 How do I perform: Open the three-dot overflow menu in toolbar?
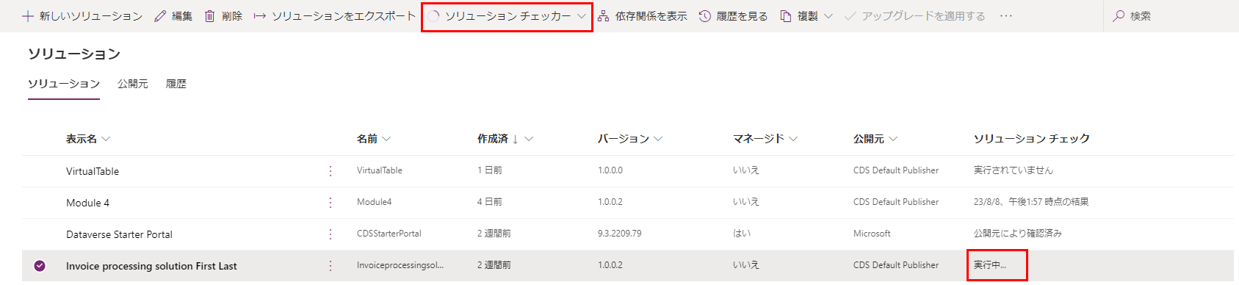pyautogui.click(x=1006, y=16)
